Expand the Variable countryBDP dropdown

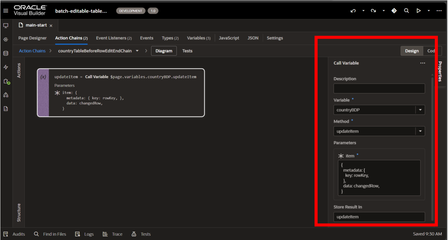coord(420,110)
